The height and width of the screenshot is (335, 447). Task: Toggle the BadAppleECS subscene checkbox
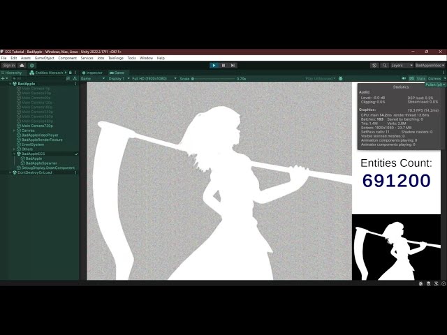coord(76,154)
